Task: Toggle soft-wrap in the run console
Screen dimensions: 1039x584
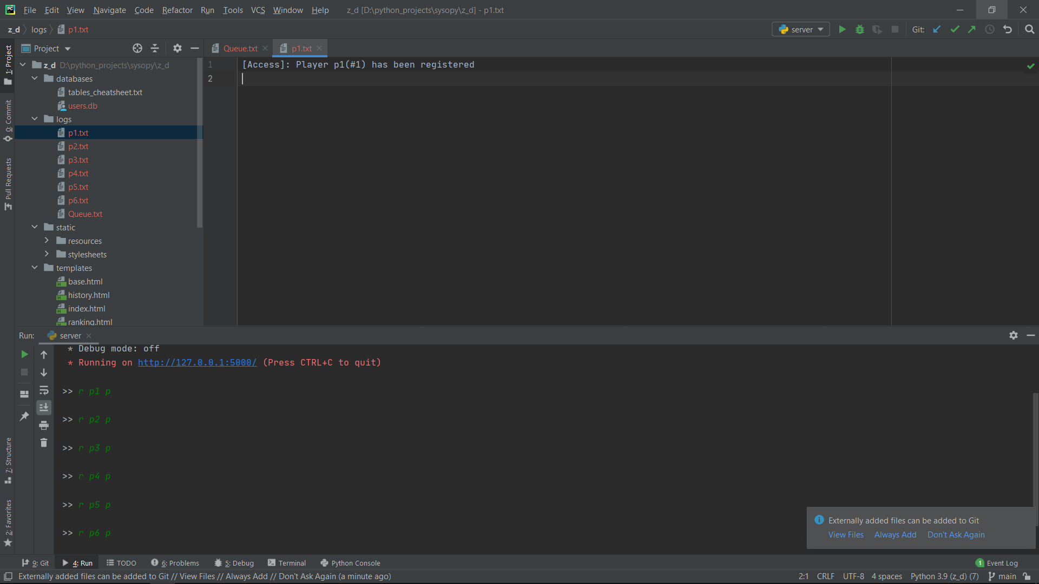Action: (x=44, y=390)
